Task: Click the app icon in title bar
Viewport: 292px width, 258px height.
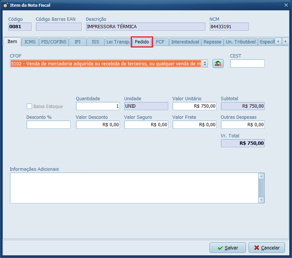Action: pos(5,5)
